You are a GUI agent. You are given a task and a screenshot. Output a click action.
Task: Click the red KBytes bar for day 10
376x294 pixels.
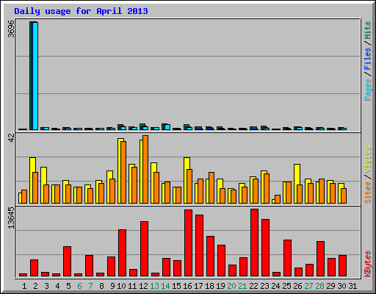[x=122, y=253]
